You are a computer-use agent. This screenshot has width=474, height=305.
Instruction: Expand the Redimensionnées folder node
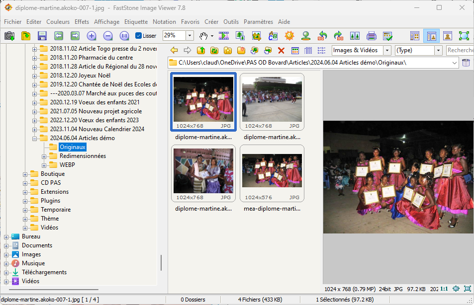tap(44, 156)
